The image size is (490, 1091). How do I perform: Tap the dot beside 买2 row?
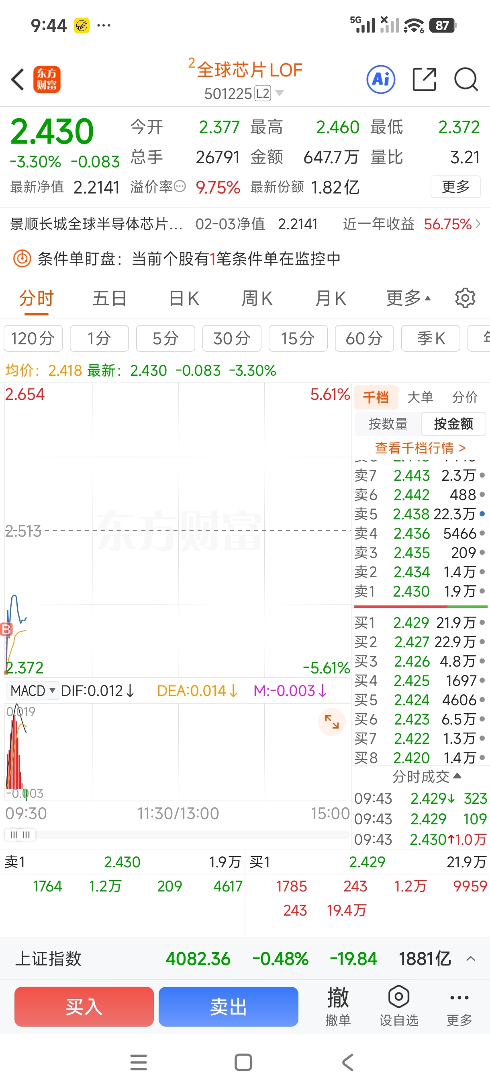[x=482, y=642]
